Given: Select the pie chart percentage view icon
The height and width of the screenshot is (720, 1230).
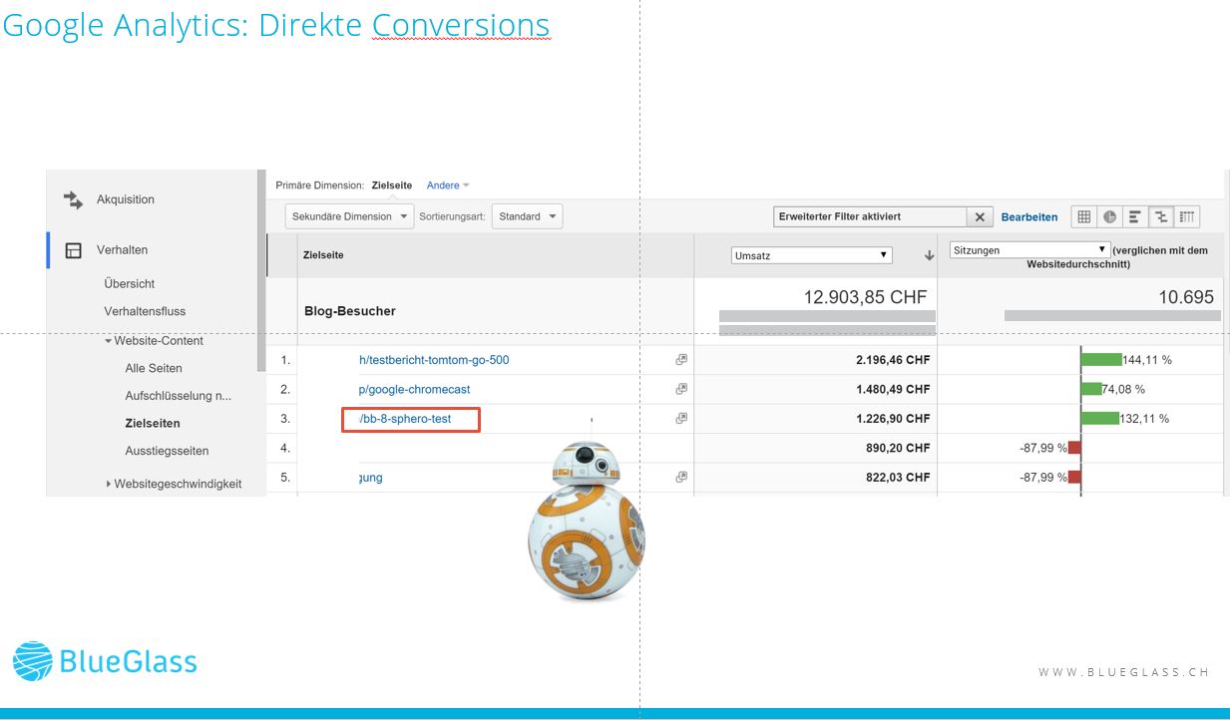Looking at the screenshot, I should coord(1109,216).
